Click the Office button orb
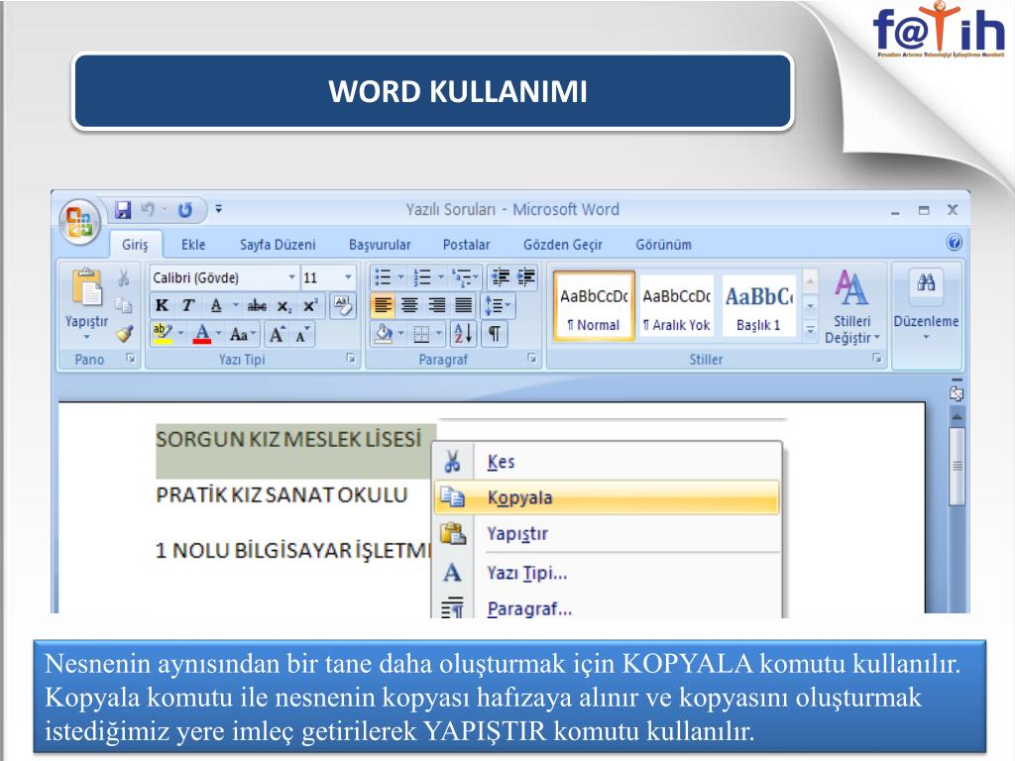 point(79,221)
